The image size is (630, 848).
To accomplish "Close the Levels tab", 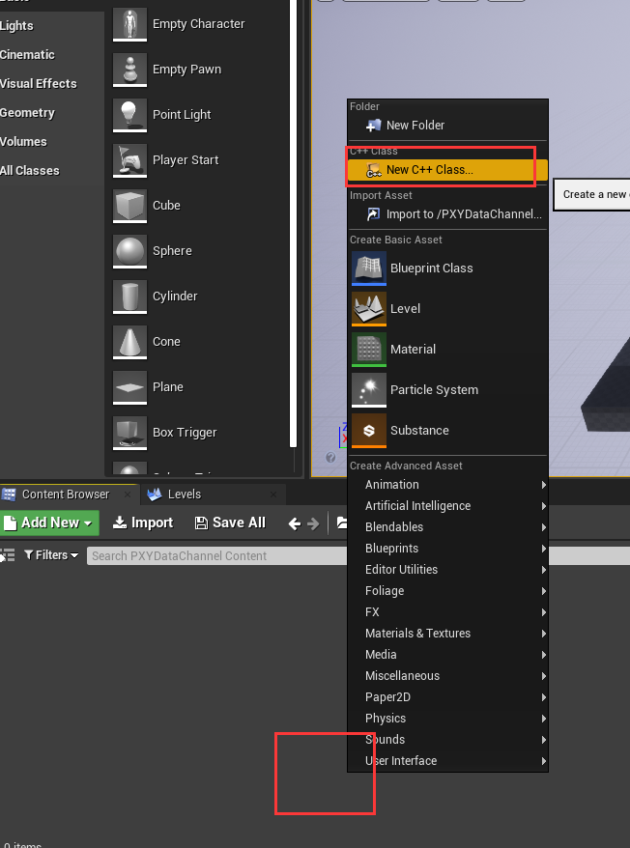I will tap(273, 495).
